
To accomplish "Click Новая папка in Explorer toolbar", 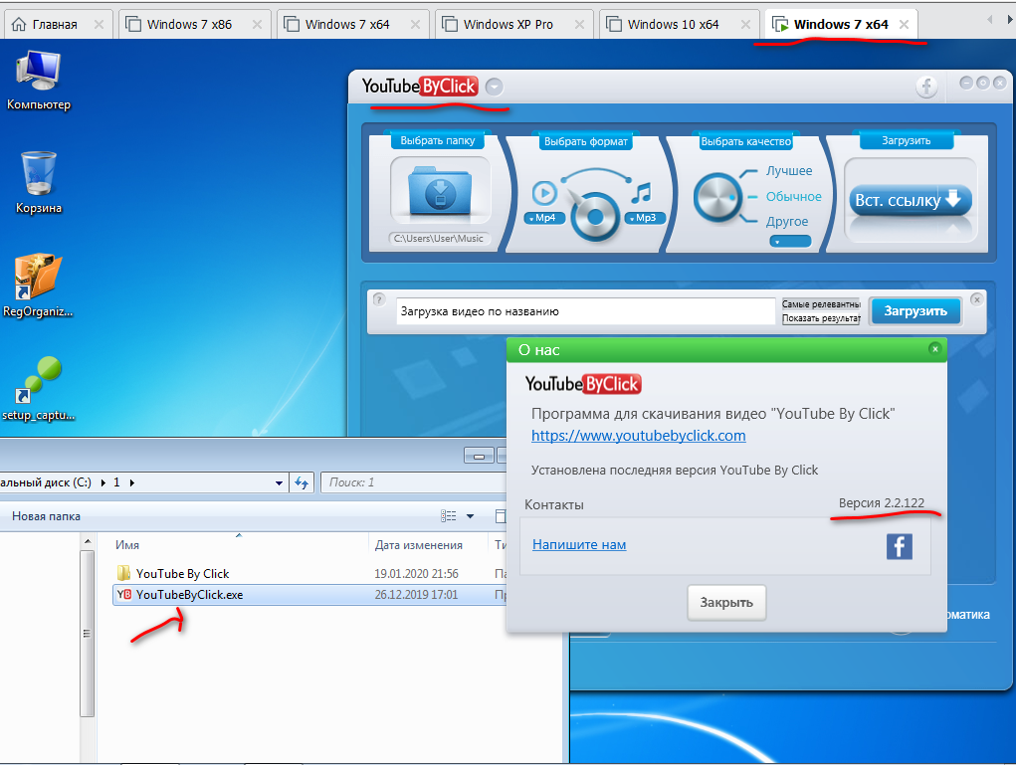I will pyautogui.click(x=46, y=516).
